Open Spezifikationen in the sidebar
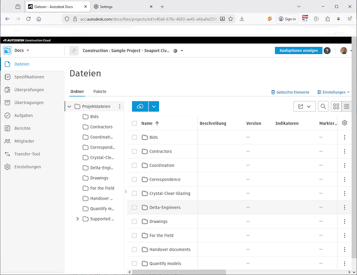This screenshot has height=275, width=357. 29,77
